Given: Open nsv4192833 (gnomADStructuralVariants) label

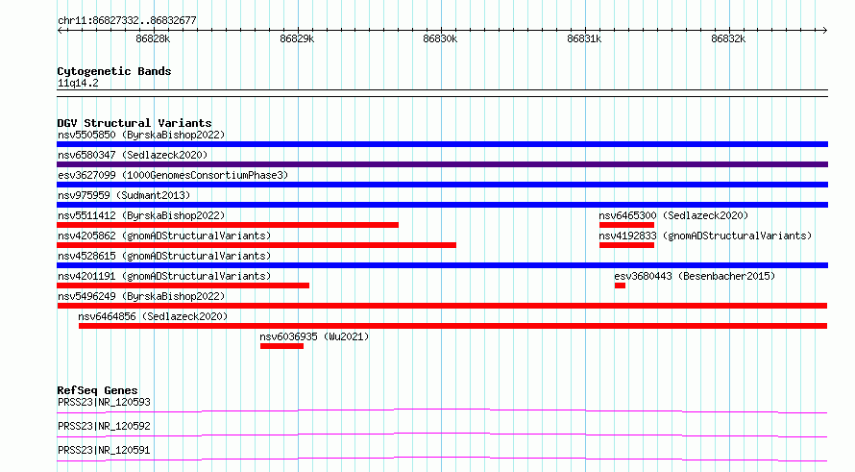Looking at the screenshot, I should click(x=705, y=236).
